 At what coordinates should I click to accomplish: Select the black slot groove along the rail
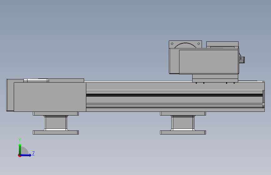click(x=174, y=95)
